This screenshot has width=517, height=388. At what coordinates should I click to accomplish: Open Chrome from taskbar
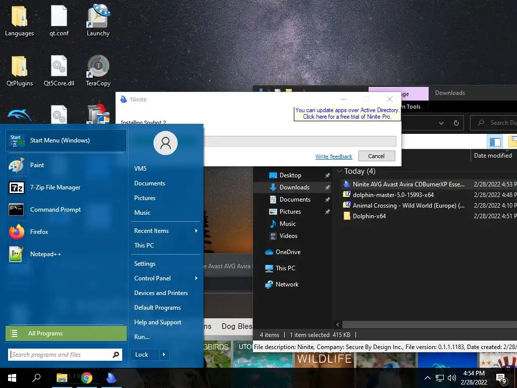point(87,378)
